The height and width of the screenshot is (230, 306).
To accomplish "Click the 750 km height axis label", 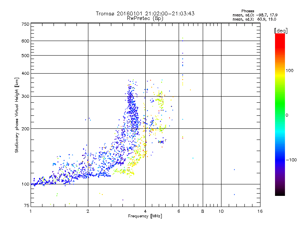I will [x=25, y=24].
